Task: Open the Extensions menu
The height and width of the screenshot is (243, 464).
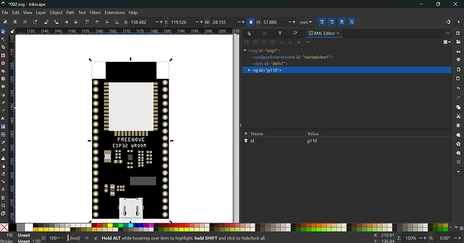Action: click(x=114, y=12)
